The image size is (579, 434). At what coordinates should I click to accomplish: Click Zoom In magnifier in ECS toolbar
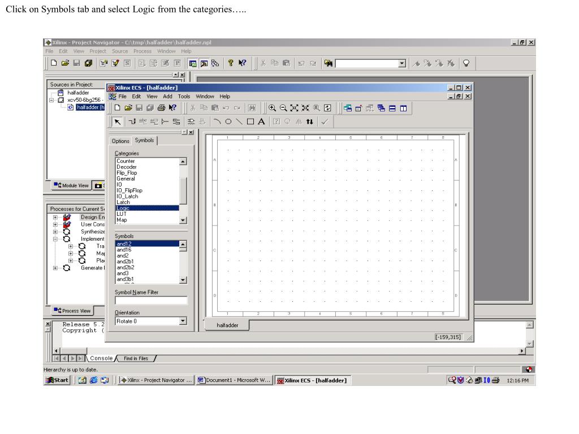click(272, 108)
